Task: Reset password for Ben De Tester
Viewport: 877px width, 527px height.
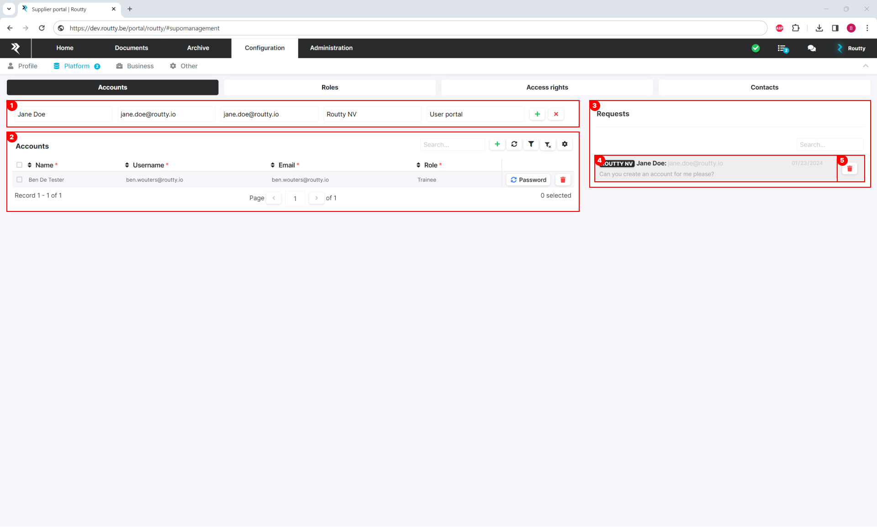Action: pyautogui.click(x=528, y=180)
